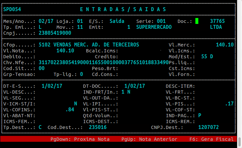Viewport: 242px width, 148px height.
Task: Select the E/S field showing Saida
Action: [x=117, y=21]
